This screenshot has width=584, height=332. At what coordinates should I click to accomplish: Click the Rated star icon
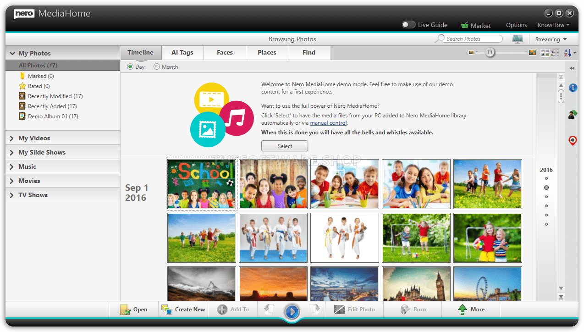(x=22, y=86)
